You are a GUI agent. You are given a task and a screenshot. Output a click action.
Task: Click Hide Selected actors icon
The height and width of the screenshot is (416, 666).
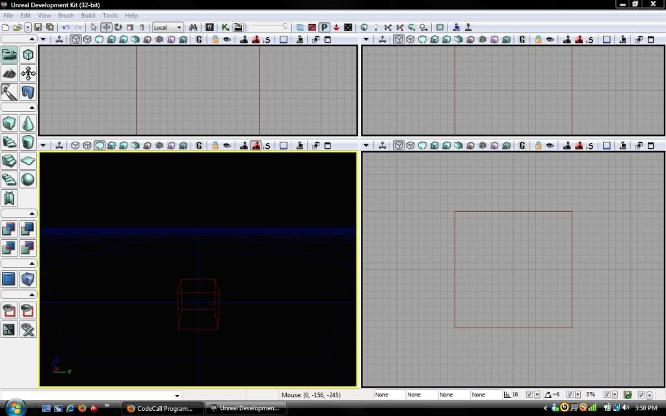coord(28,310)
